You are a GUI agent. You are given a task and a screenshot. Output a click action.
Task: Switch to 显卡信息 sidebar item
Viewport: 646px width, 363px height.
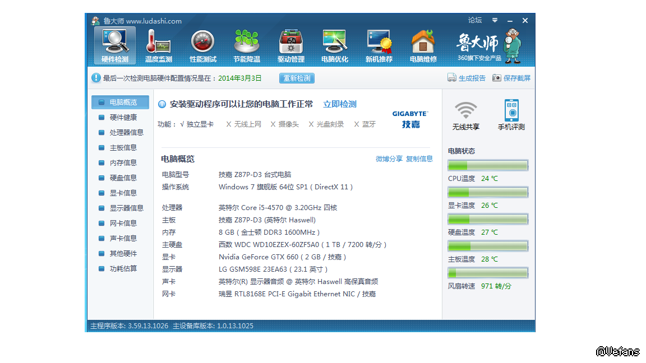tap(123, 193)
